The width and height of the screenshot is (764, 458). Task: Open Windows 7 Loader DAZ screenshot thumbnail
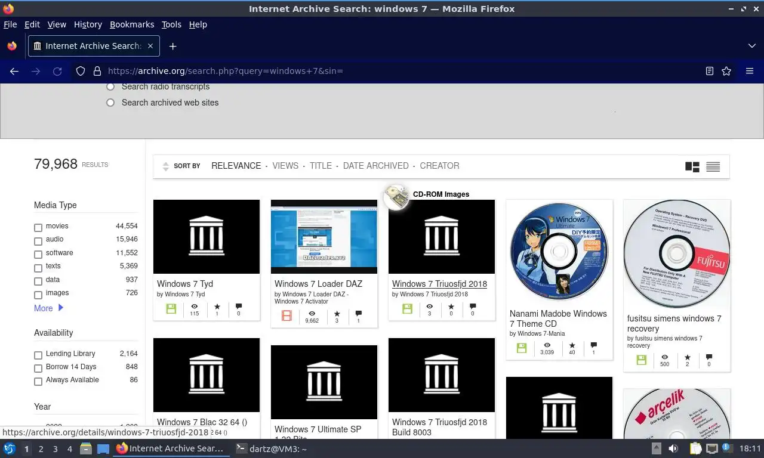coord(324,237)
